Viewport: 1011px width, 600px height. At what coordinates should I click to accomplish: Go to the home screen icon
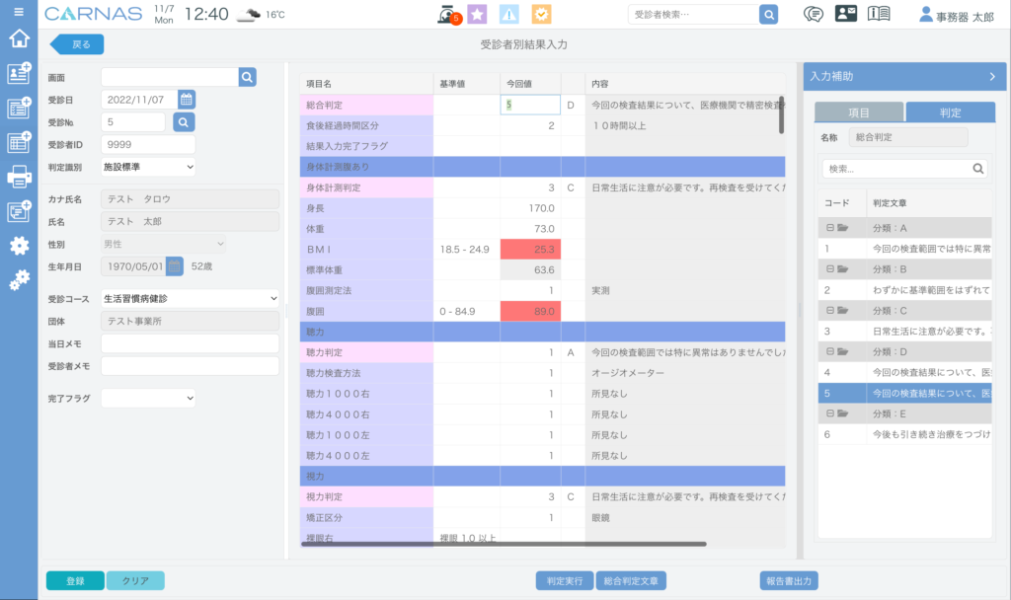coord(18,39)
